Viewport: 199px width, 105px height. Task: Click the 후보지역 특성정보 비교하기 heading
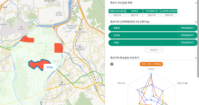pos(125,58)
